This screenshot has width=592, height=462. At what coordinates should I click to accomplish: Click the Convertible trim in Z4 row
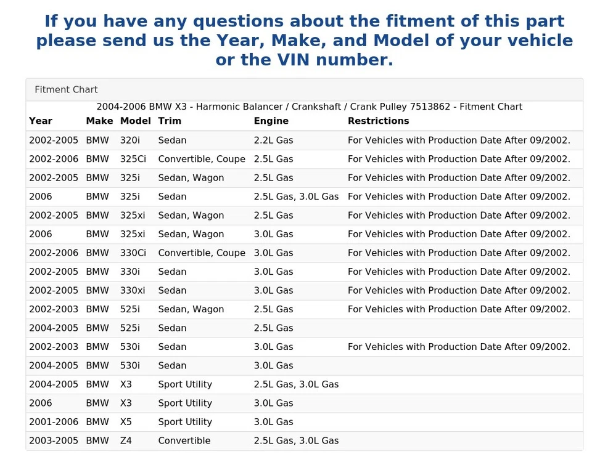(184, 441)
